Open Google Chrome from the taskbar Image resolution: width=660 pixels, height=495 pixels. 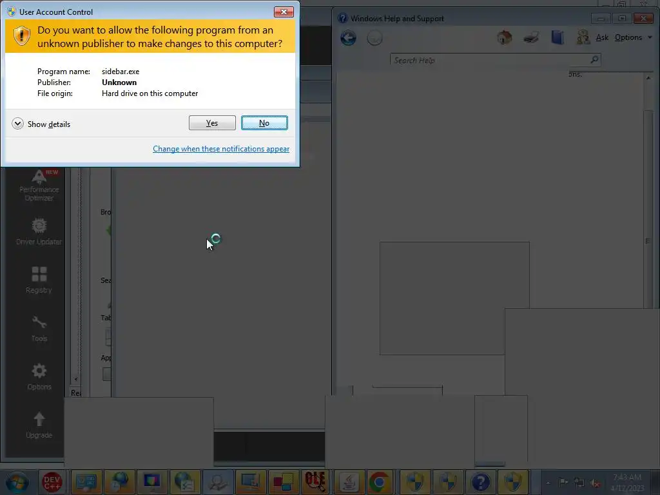point(379,482)
